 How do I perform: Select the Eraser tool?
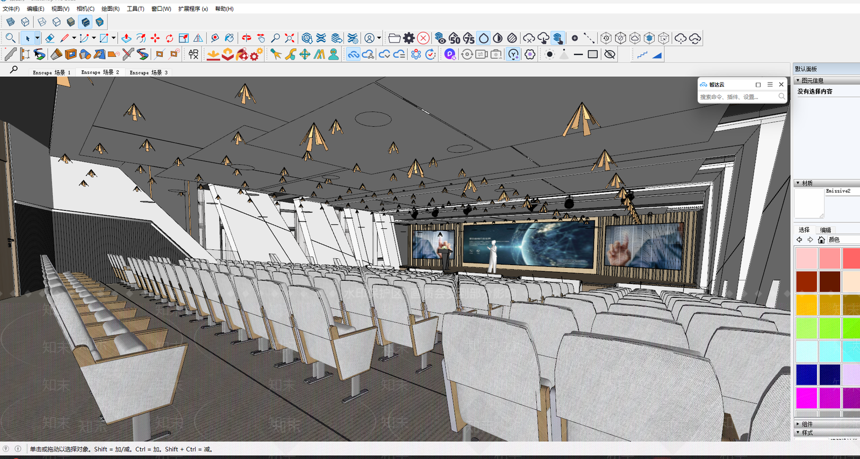pos(49,38)
